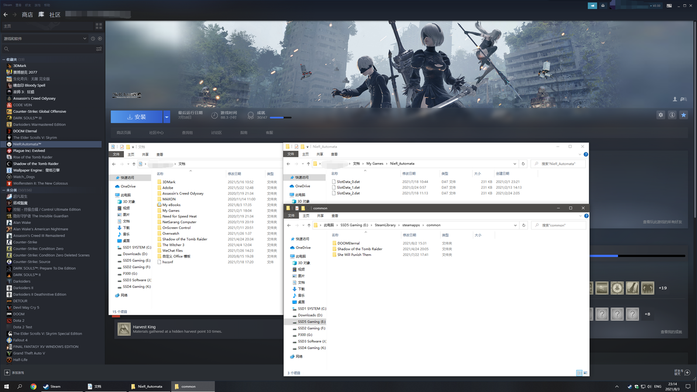The height and width of the screenshot is (392, 697).
Task: Switch Steam library to grid view icon
Action: [x=99, y=26]
